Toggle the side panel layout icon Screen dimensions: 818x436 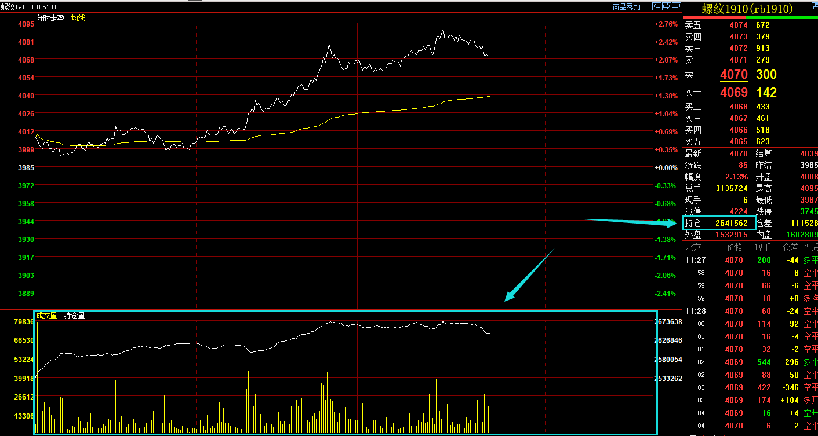(x=677, y=7)
